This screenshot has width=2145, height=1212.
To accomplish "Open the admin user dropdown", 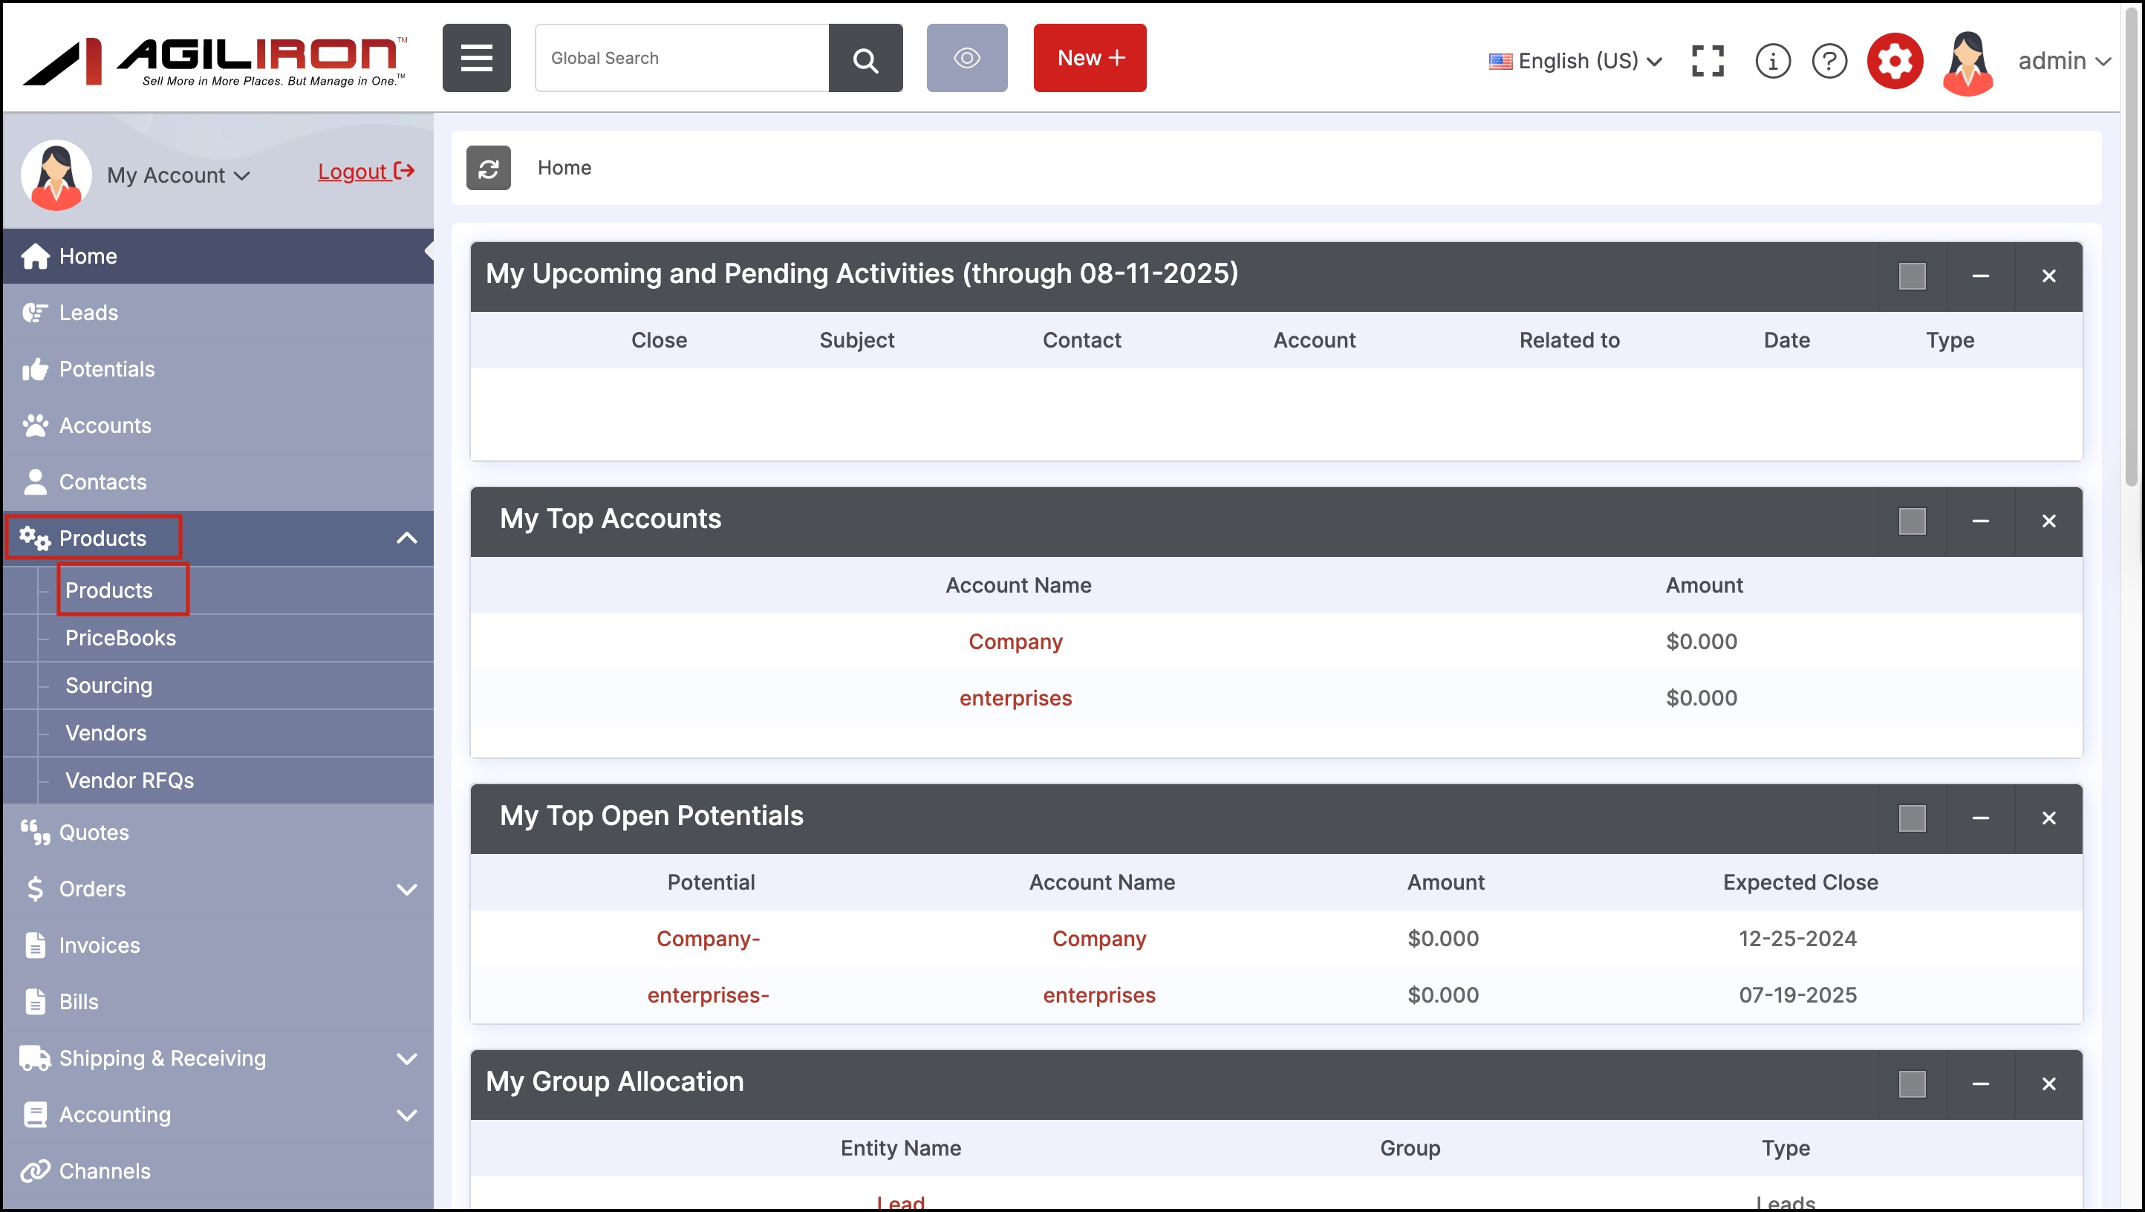I will pyautogui.click(x=2064, y=62).
